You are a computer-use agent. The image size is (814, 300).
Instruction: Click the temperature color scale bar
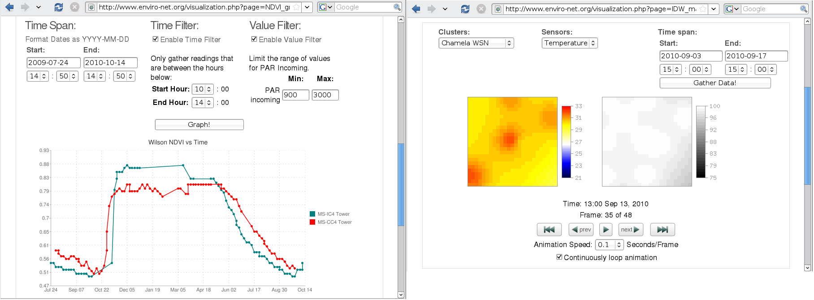[x=567, y=142]
